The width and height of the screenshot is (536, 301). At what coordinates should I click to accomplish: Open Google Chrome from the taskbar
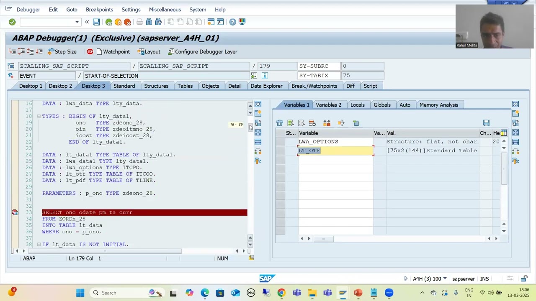coord(281,293)
